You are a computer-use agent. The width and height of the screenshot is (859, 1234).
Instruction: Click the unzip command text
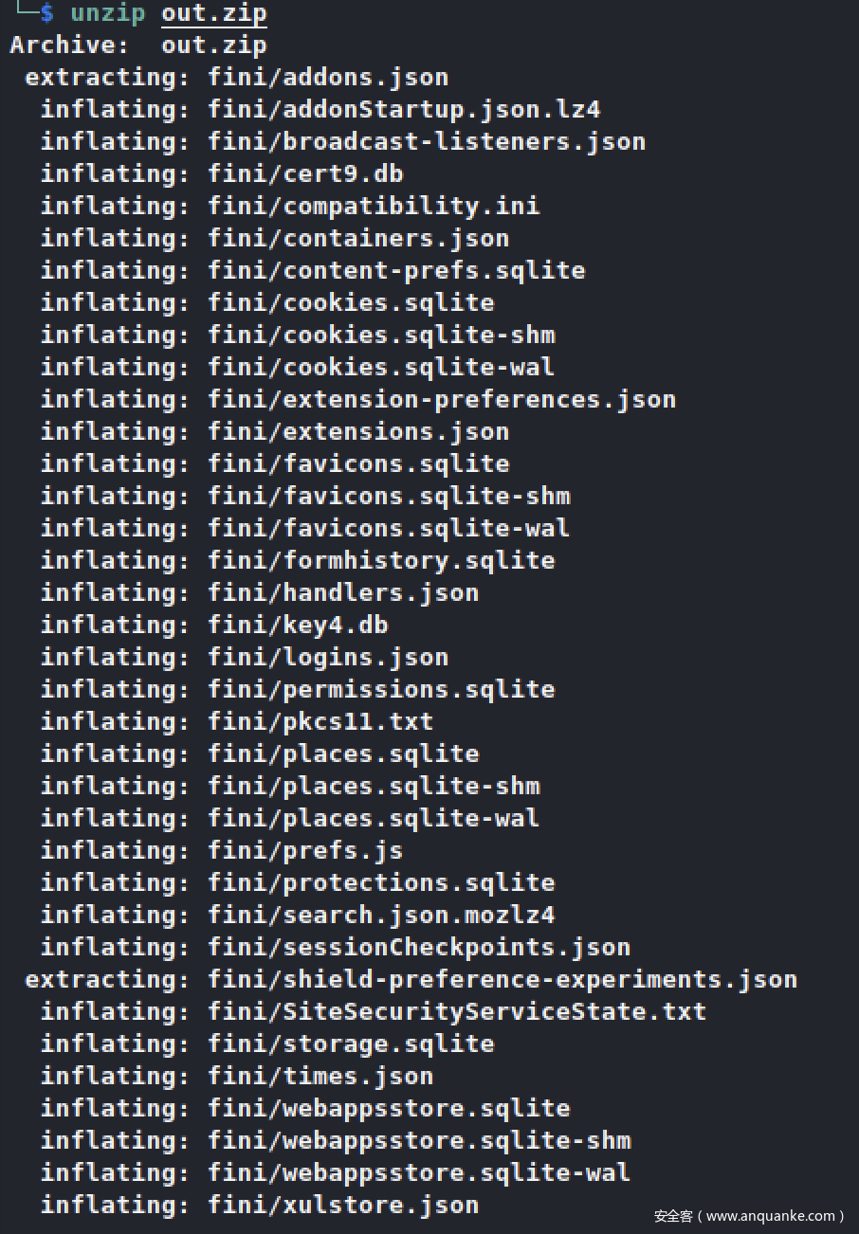[x=107, y=13]
